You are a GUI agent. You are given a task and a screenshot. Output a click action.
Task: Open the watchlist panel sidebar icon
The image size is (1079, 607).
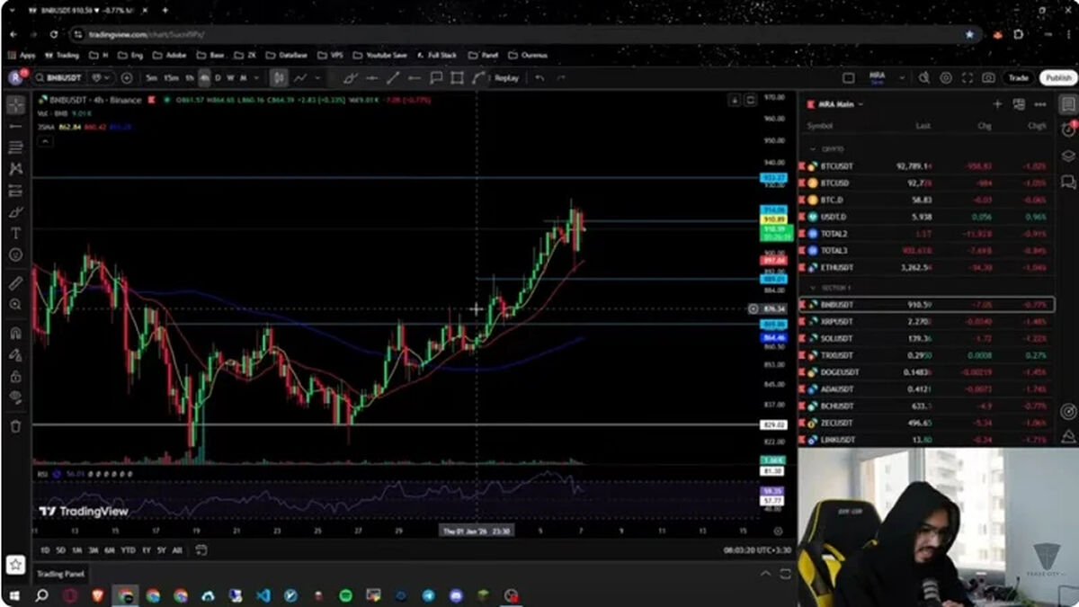click(x=1067, y=104)
